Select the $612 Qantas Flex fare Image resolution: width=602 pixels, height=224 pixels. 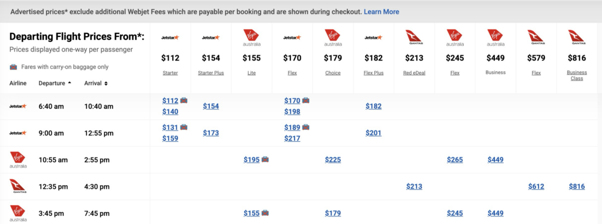[536, 186]
